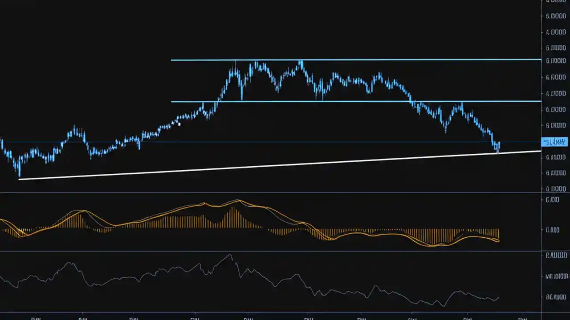Select the highlighted current price label
The height and width of the screenshot is (320, 570).
[x=554, y=142]
